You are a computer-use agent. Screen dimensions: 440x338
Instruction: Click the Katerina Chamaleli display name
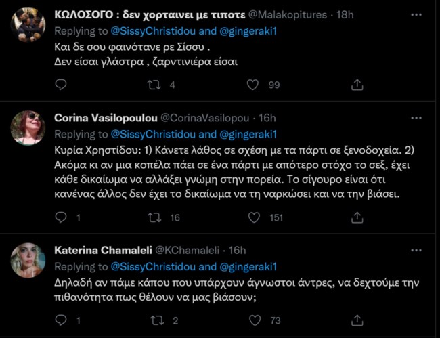coord(104,251)
